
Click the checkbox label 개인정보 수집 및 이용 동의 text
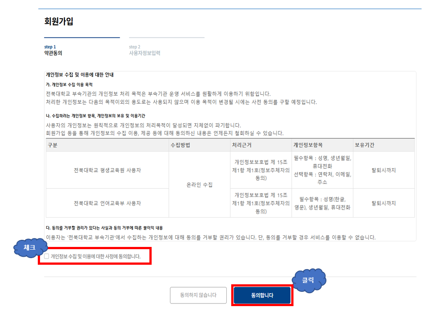pyautogui.click(x=96, y=256)
